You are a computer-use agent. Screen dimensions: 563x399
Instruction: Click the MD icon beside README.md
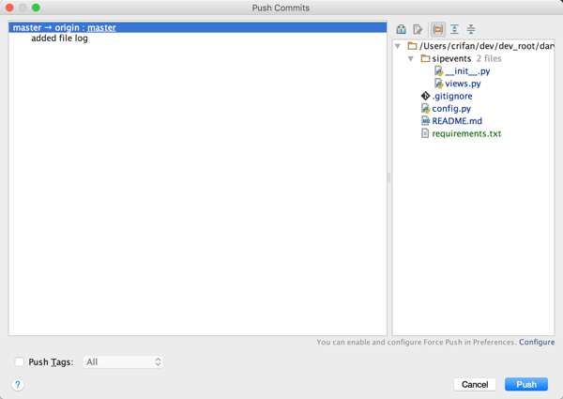point(425,121)
